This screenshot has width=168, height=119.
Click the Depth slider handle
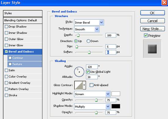click(x=78, y=35)
